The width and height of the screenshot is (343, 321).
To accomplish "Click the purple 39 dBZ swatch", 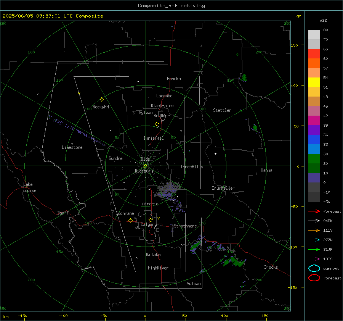I will tap(314, 130).
